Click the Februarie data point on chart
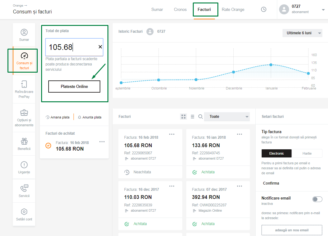 click(x=308, y=73)
